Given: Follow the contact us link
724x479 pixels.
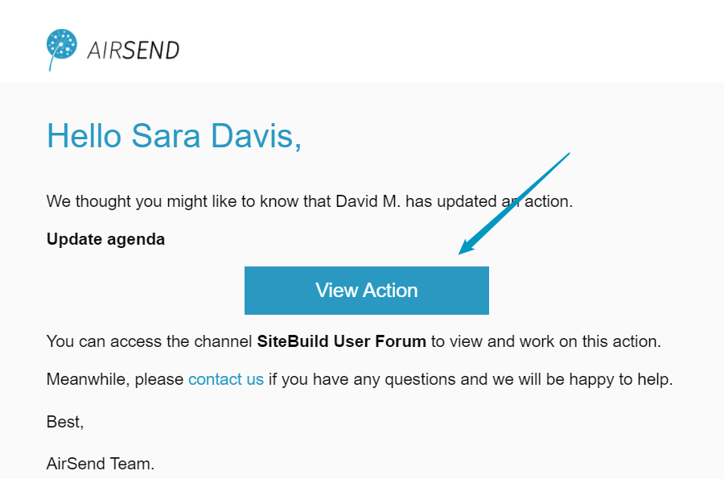Looking at the screenshot, I should pos(226,379).
